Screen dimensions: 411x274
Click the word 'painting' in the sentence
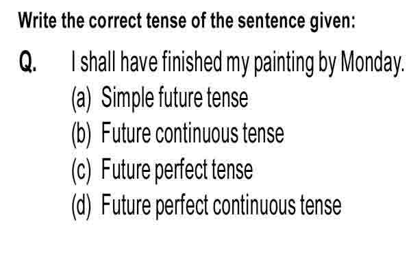click(284, 63)
